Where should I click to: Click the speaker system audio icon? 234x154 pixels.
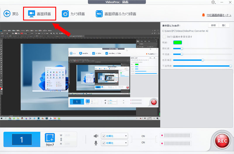tap(96, 136)
